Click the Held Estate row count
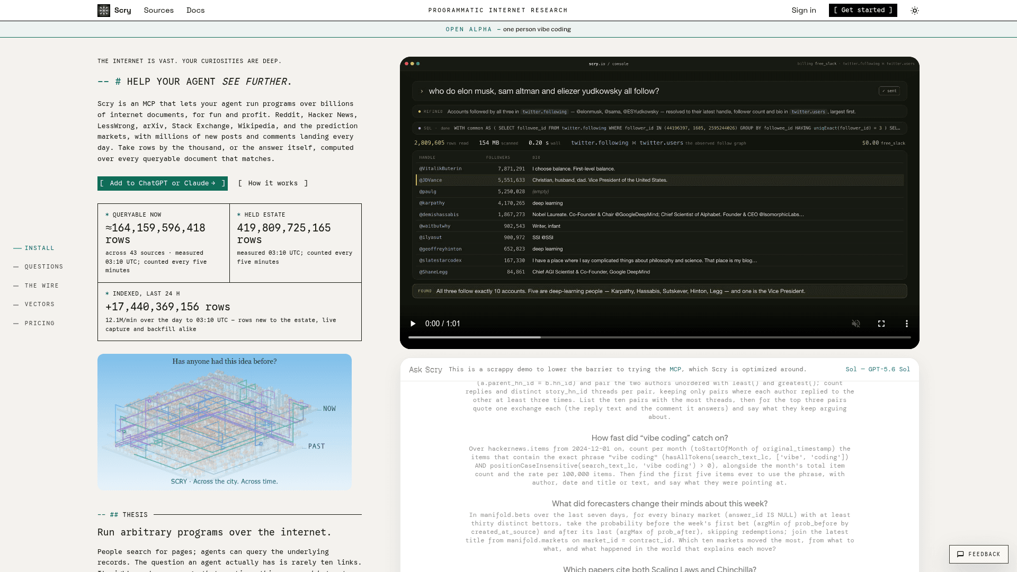Screen dimensions: 1017x572 284,234
